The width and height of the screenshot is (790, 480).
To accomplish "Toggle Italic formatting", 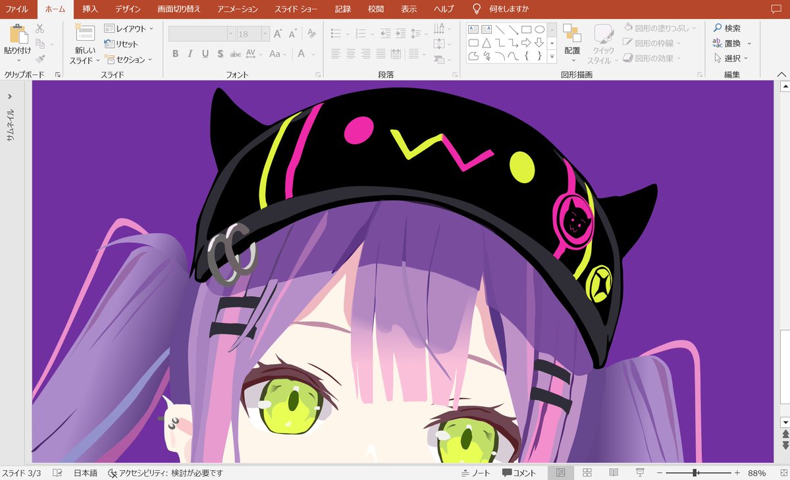I will 190,54.
